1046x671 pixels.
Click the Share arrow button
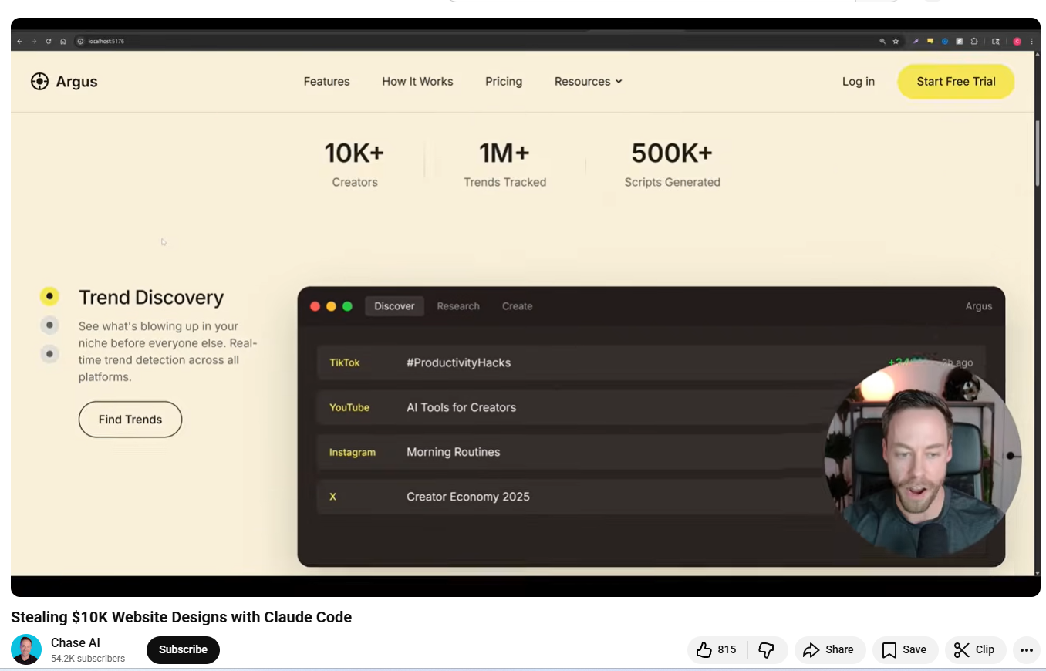coord(829,650)
